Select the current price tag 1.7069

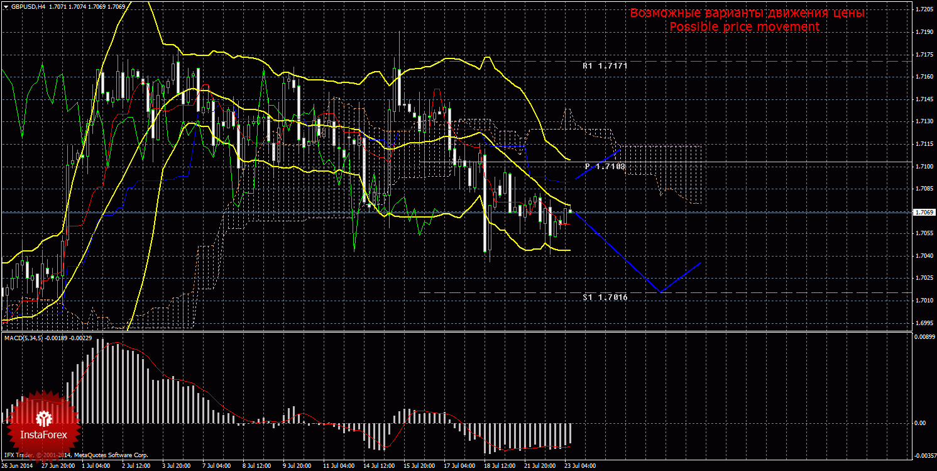(x=924, y=213)
